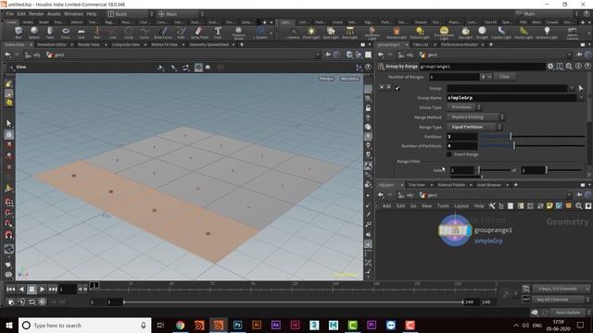This screenshot has height=333, width=593.
Task: Add a Distant Light from the shelf
Action: 420,32
